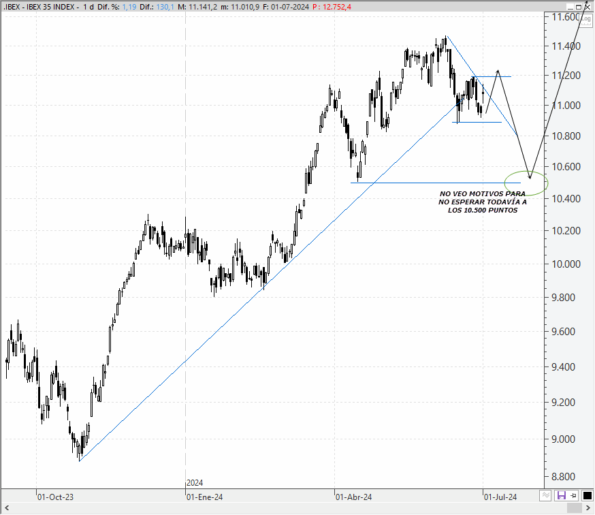Viewport: 595px width, 515px height.
Task: Click the 11.000 price axis label
Action: 566,106
